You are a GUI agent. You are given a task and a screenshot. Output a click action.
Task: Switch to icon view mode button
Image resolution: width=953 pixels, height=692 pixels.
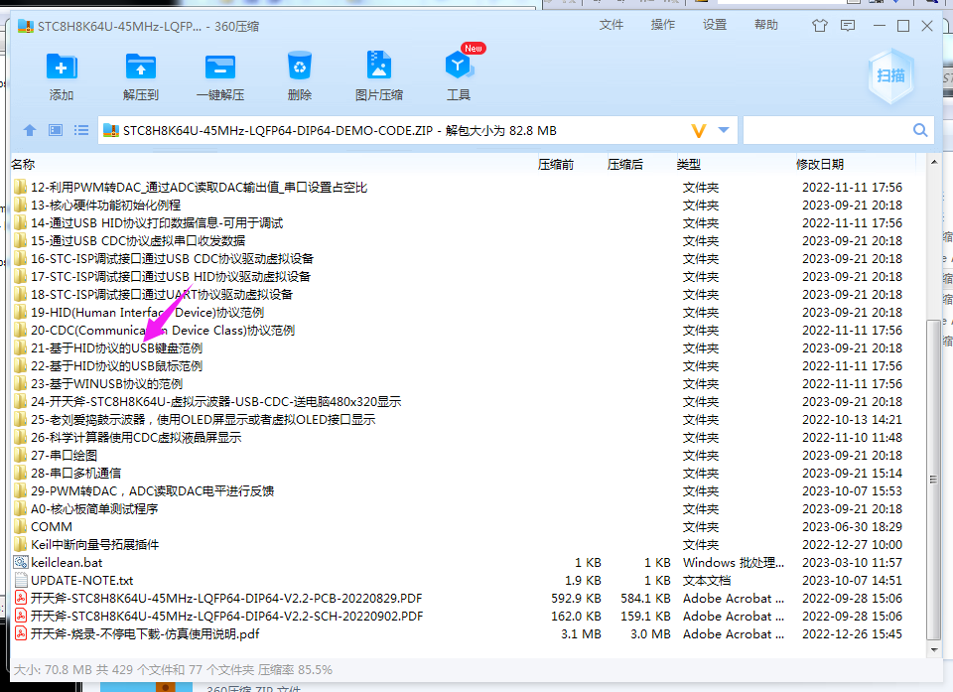pos(56,130)
